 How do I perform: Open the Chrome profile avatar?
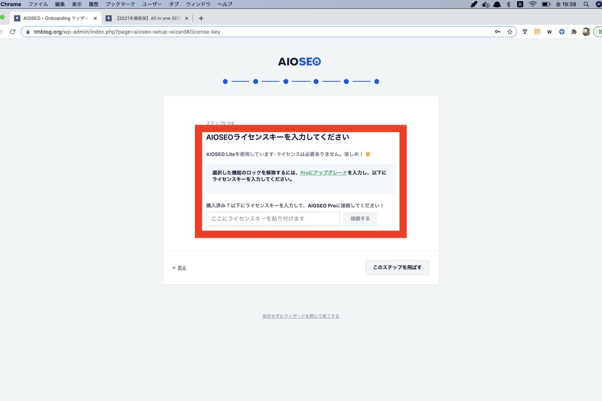click(586, 32)
